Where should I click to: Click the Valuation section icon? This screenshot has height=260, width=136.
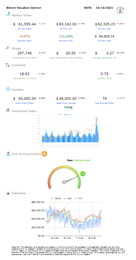click(8, 193)
